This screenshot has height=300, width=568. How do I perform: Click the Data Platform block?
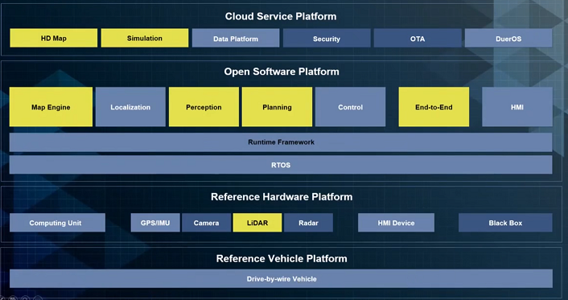tap(236, 39)
